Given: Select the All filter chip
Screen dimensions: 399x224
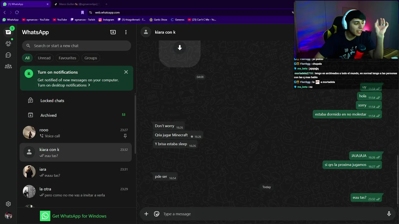Looking at the screenshot, I should 27,58.
